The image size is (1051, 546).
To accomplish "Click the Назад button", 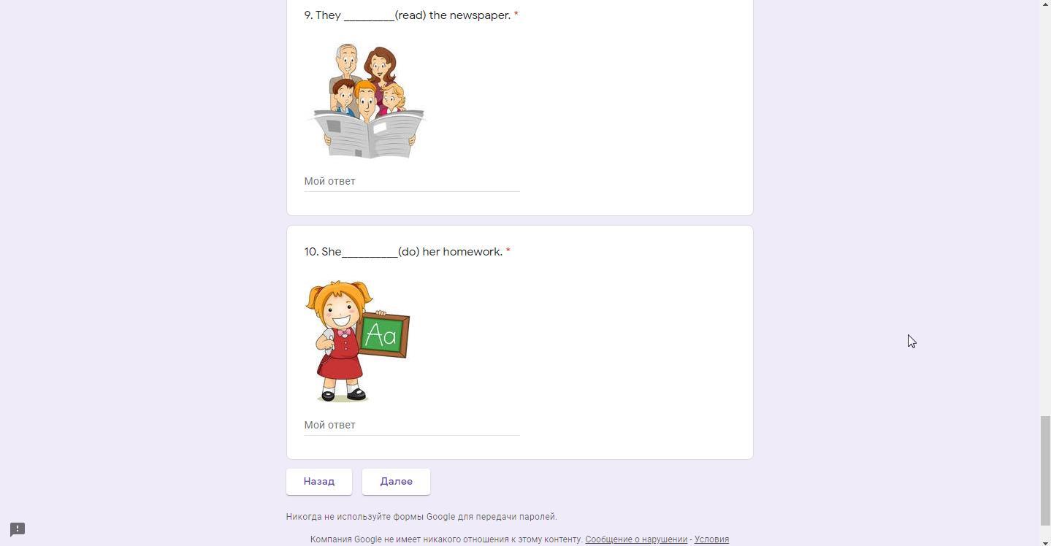I will coord(319,482).
